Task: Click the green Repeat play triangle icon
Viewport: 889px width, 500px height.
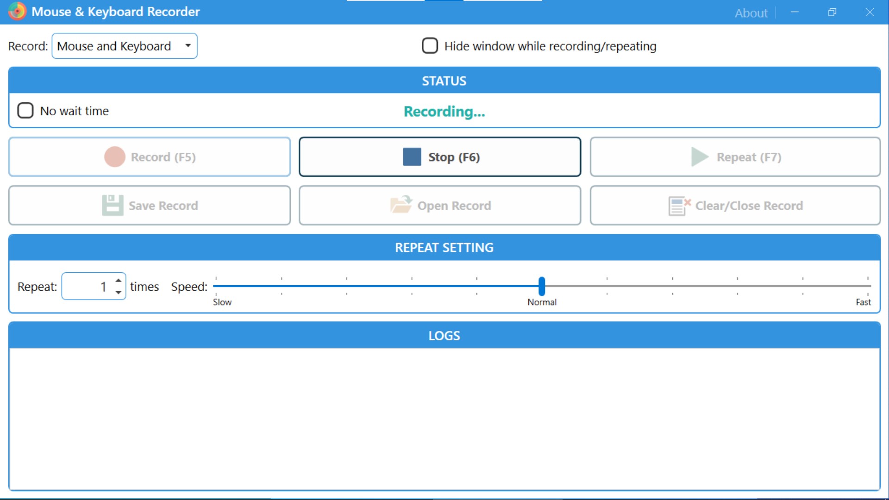Action: (699, 157)
